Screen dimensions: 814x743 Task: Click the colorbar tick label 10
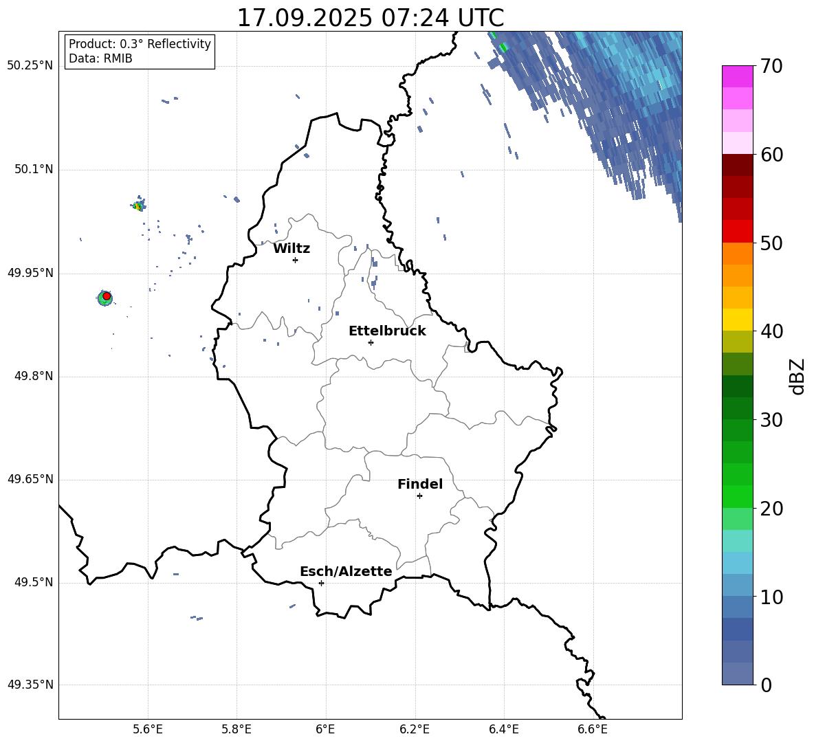click(771, 597)
